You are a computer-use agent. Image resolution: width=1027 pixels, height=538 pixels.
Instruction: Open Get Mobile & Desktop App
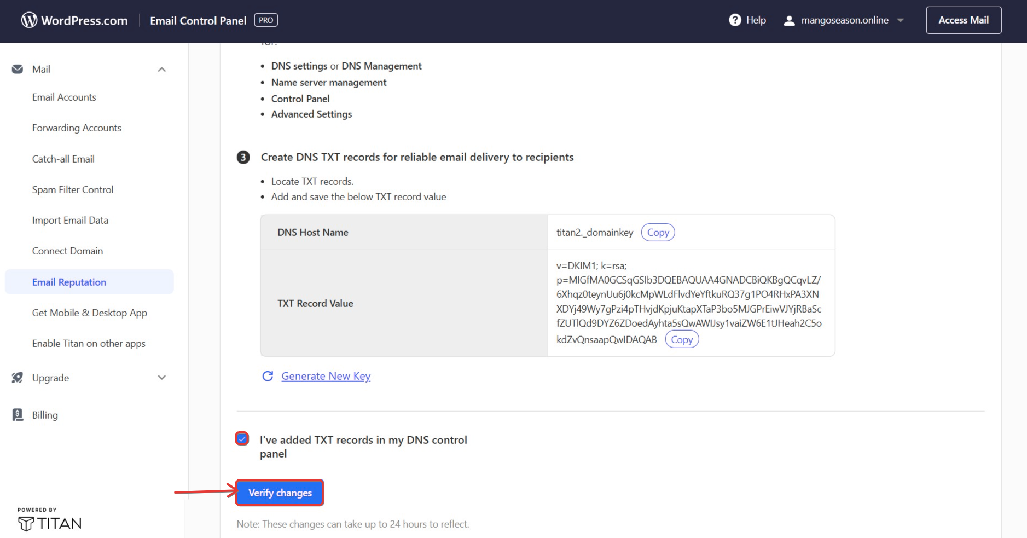(x=90, y=313)
